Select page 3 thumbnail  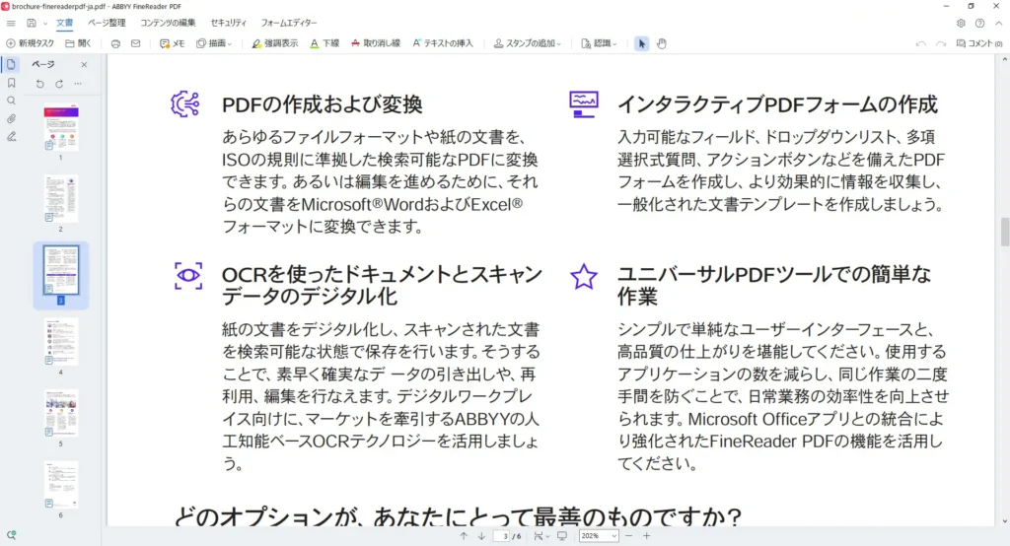click(x=61, y=270)
